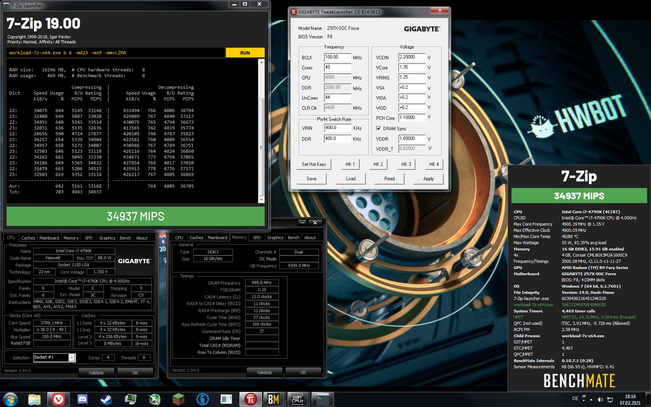Show desktop button at taskbar end
Viewport: 651px width, 407px height.
(648, 399)
